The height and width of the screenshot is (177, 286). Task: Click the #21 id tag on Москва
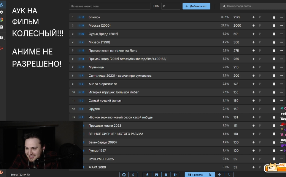point(81,26)
